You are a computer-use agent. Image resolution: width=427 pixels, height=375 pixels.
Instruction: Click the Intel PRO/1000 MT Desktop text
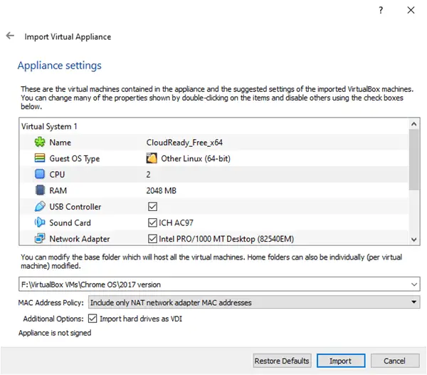226,239
